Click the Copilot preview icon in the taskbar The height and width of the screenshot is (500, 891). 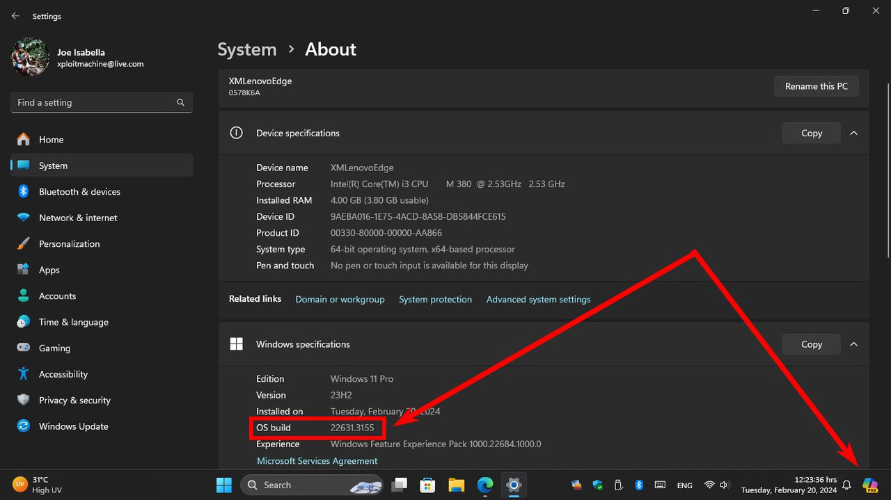coord(869,485)
